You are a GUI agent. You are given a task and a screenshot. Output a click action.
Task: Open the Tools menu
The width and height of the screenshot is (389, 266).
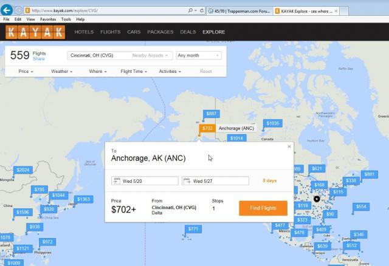click(66, 19)
